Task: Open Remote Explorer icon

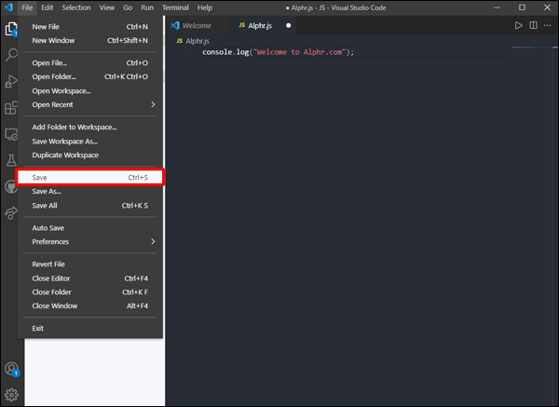Action: (11, 134)
